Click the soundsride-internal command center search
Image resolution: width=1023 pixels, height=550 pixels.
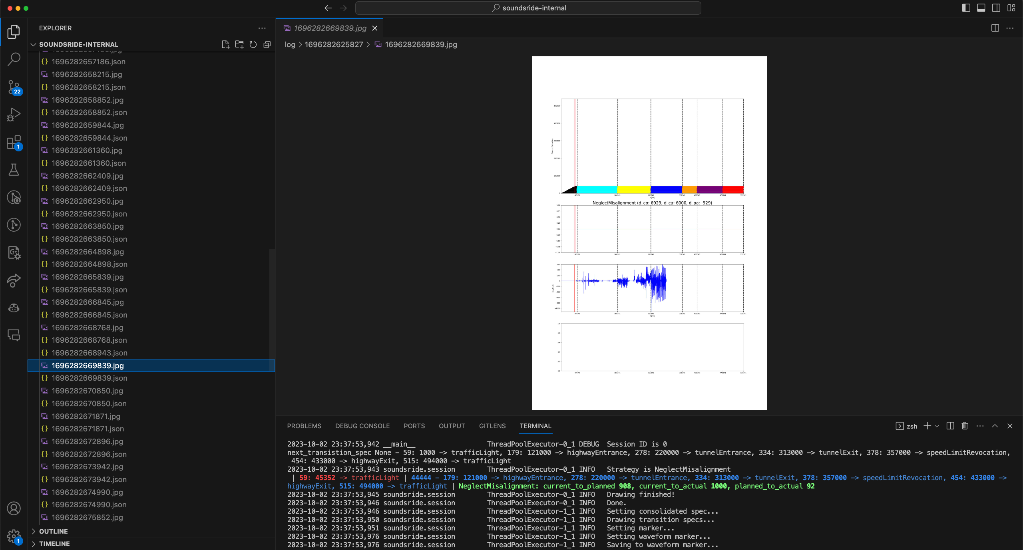528,8
